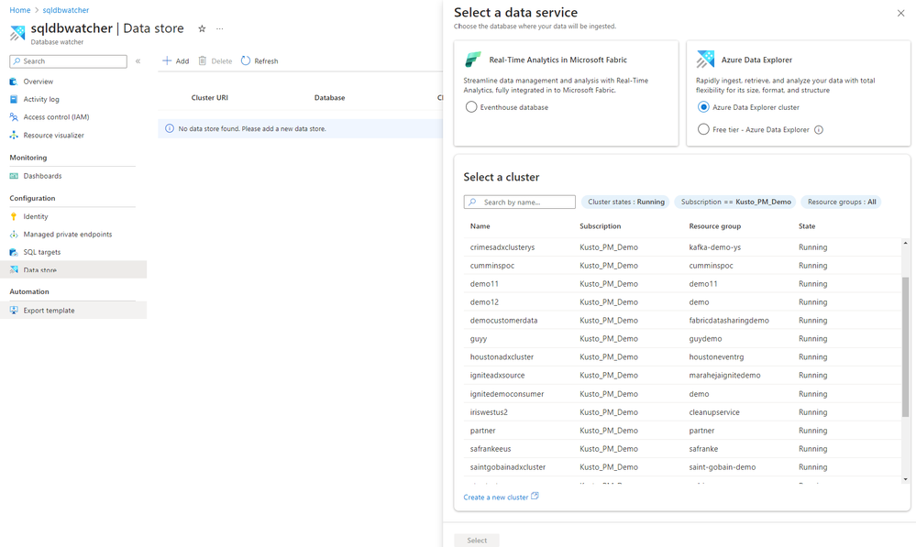The height and width of the screenshot is (547, 916).
Task: Click the magnifier icon in cluster search box
Action: (x=472, y=202)
